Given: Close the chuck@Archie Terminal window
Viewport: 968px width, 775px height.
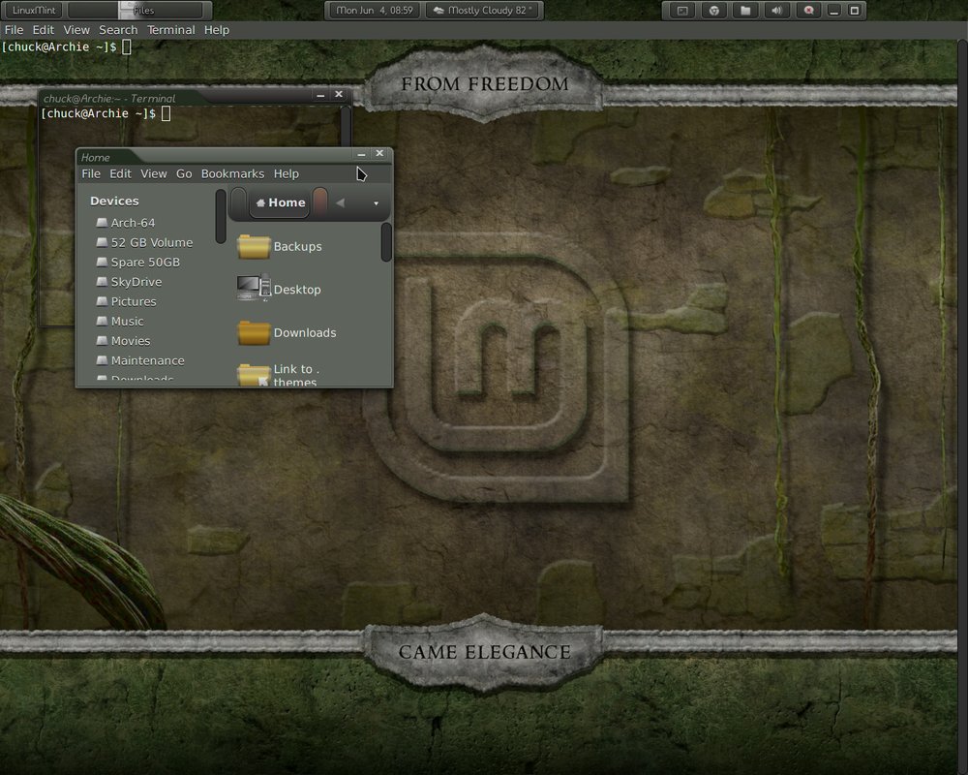Looking at the screenshot, I should click(338, 95).
